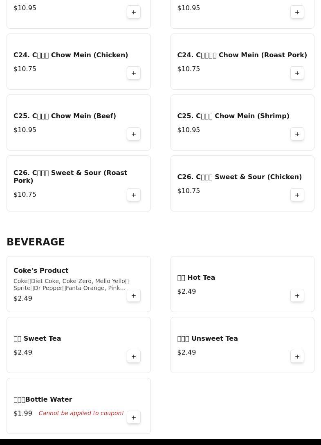Open the Unsweet Tea item title
Viewport: 321px width, 445px height.
point(207,338)
